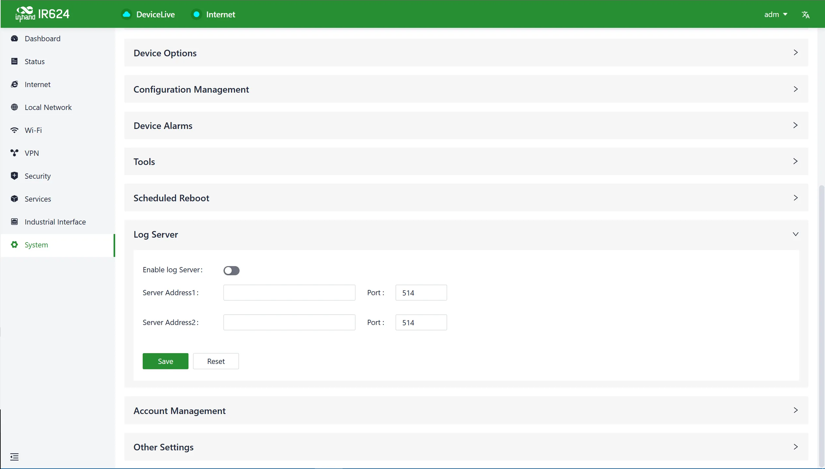The width and height of the screenshot is (825, 469).
Task: Click the Server Address1 input field
Action: [x=289, y=293]
